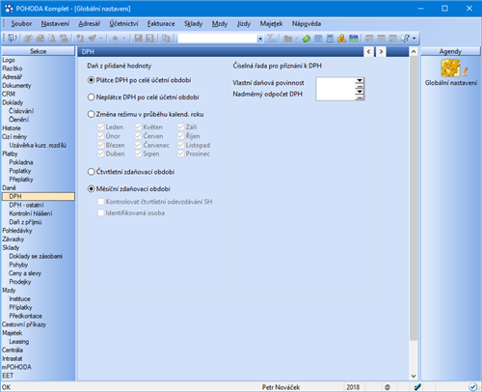Toggle the Leden month checkbox
The height and width of the screenshot is (392, 482).
(101, 127)
